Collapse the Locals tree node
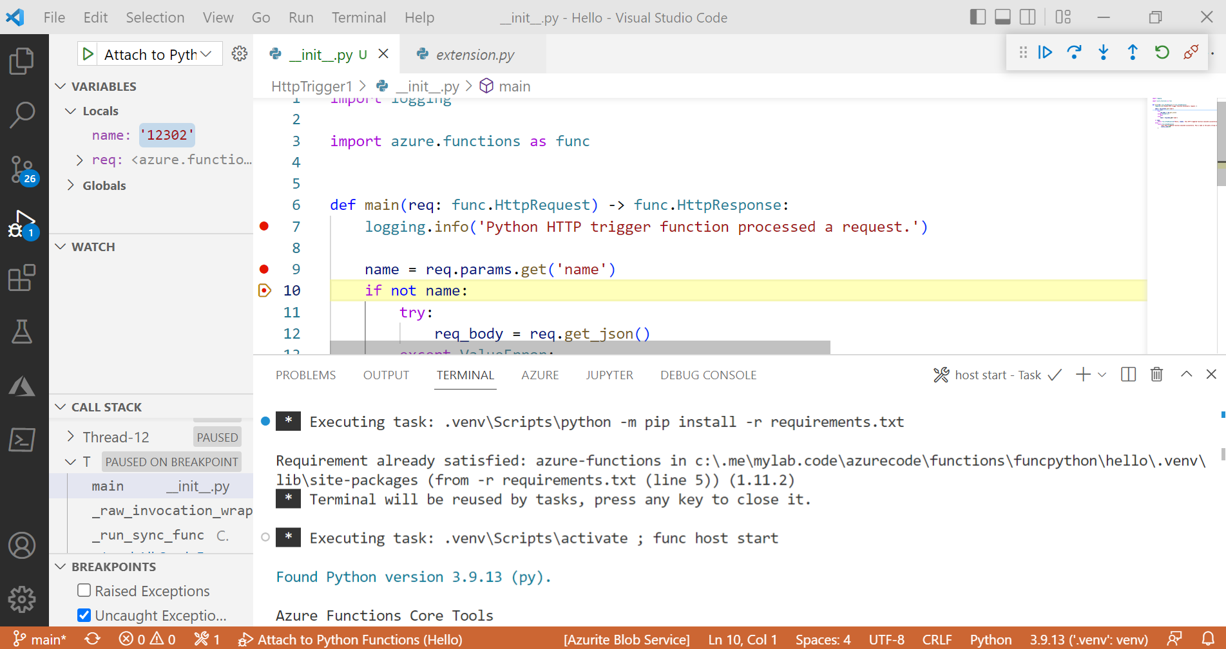The width and height of the screenshot is (1226, 649). tap(71, 111)
